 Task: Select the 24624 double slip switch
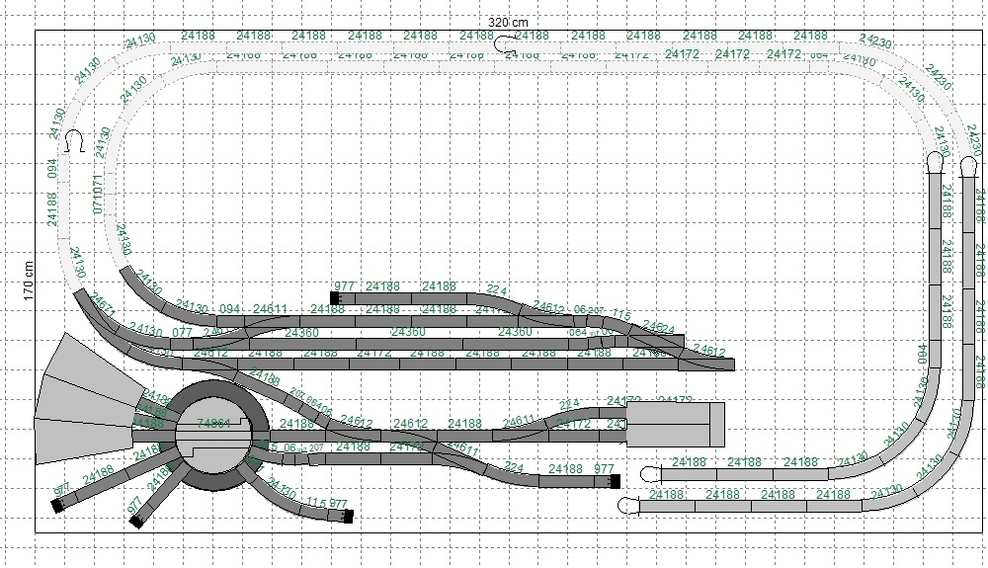tap(655, 329)
